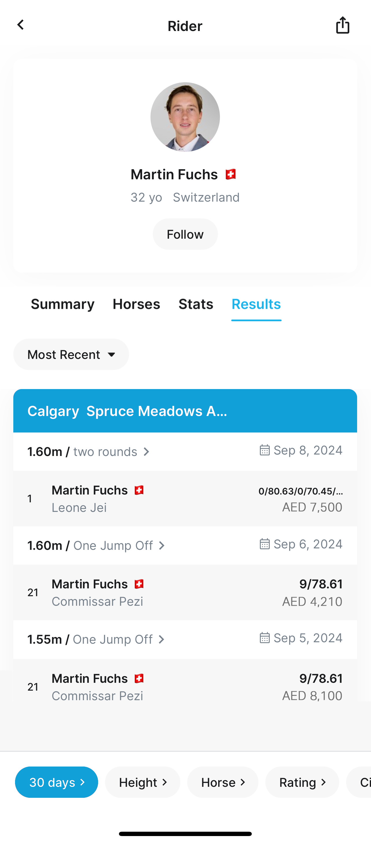Image resolution: width=371 pixels, height=843 pixels.
Task: Tap the calendar icon for Sep 5, 2024
Action: (x=265, y=638)
